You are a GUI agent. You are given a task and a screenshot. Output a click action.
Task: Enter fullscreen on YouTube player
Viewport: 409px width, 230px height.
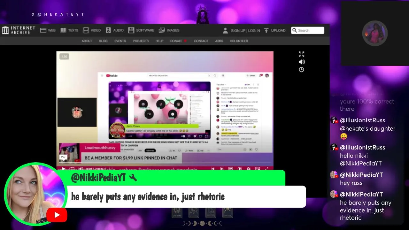click(206, 136)
